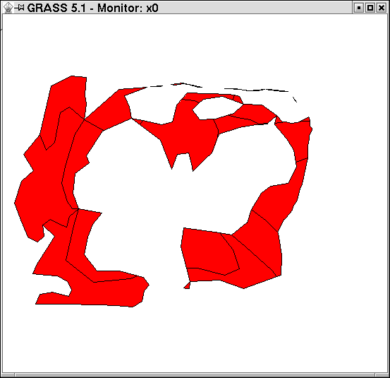Viewport: 390px width, 378px height.
Task: Click the window's bottom-left resize corner handle
Action: coord(8,375)
